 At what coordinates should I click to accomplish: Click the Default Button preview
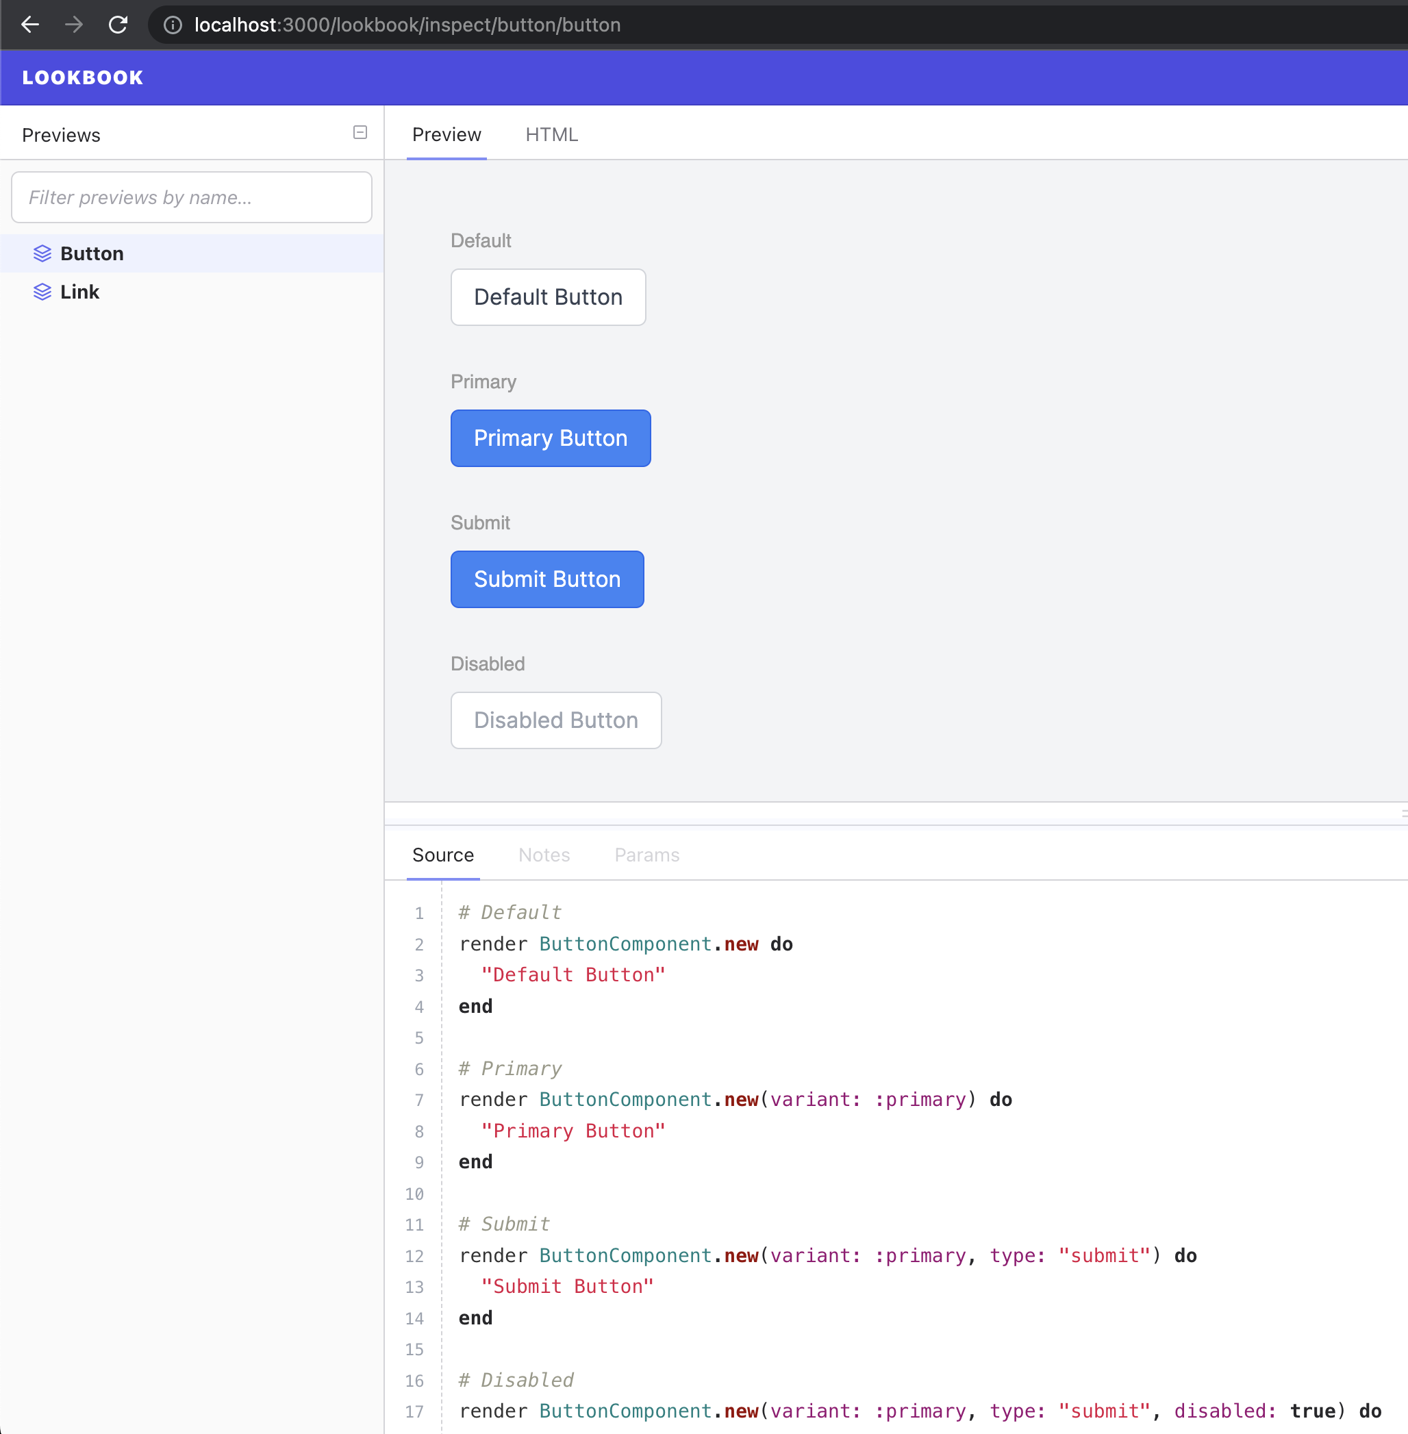pyautogui.click(x=546, y=297)
